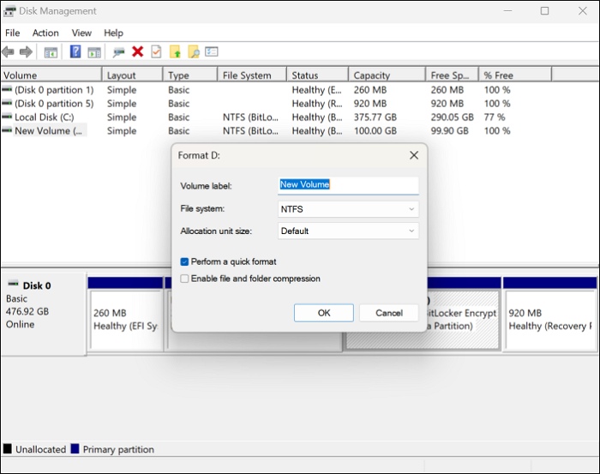Click OK in the Format dialog
This screenshot has height=474, width=600.
coord(323,313)
